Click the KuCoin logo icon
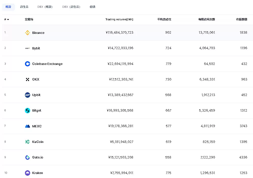 (x=27, y=142)
